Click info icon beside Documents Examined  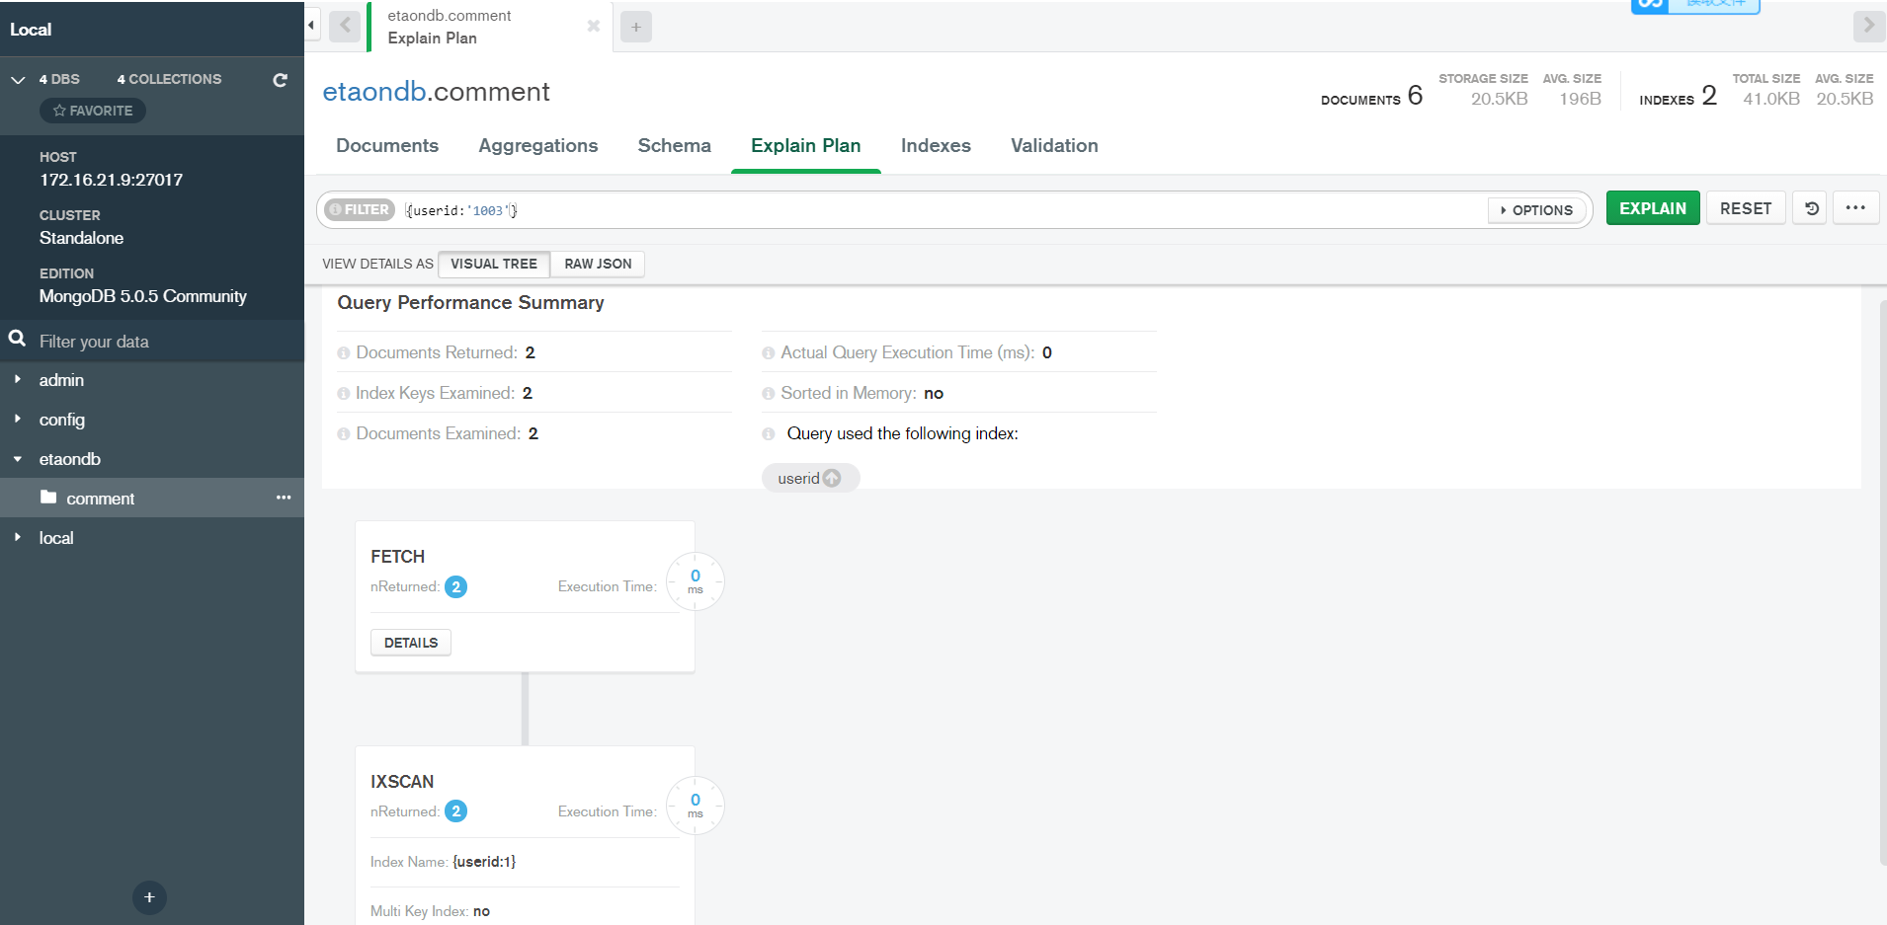(344, 434)
